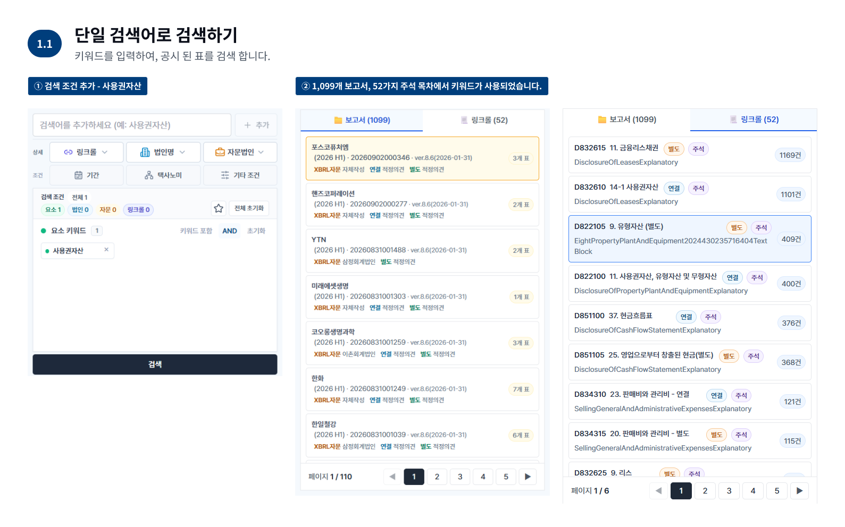
Task: Open the 자문법인 dropdown
Action: [x=240, y=152]
